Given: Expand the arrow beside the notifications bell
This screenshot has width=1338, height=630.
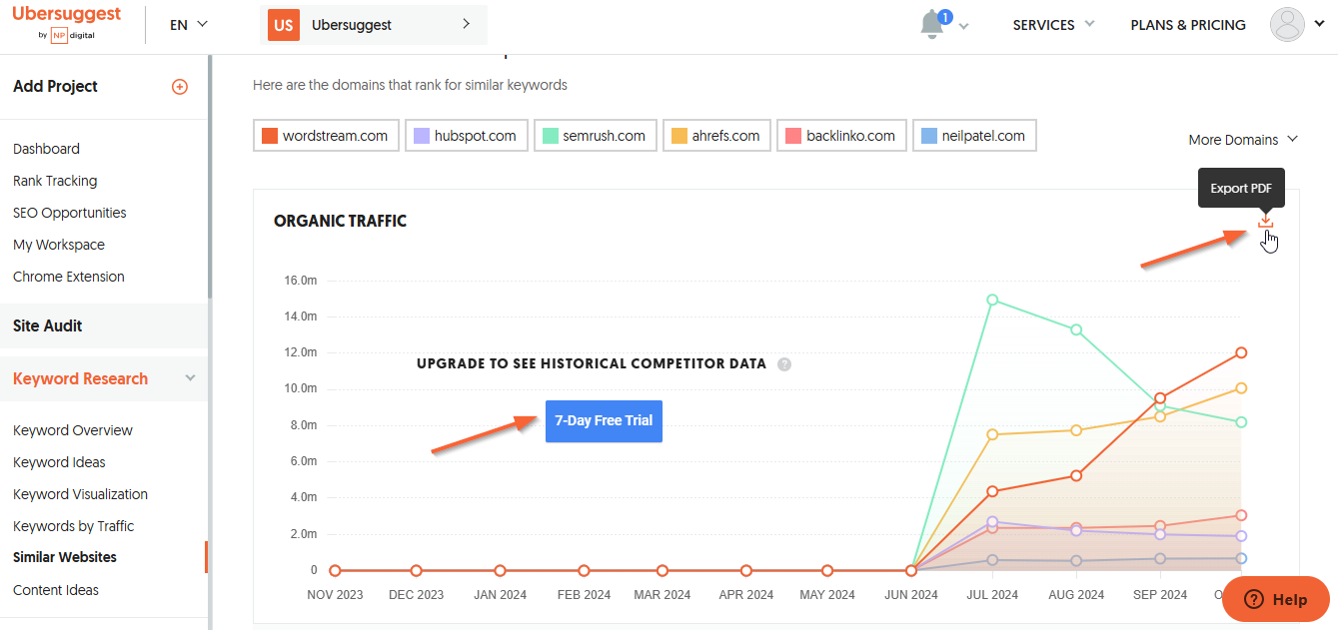Looking at the screenshot, I should coord(963,27).
